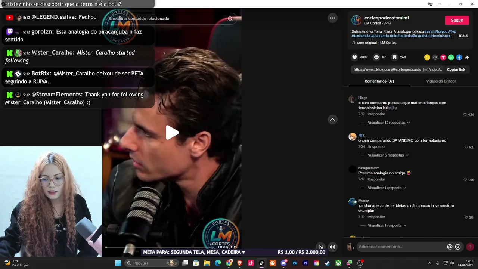The height and width of the screenshot is (269, 478).
Task: Play the paused TikTok video
Action: [172, 133]
